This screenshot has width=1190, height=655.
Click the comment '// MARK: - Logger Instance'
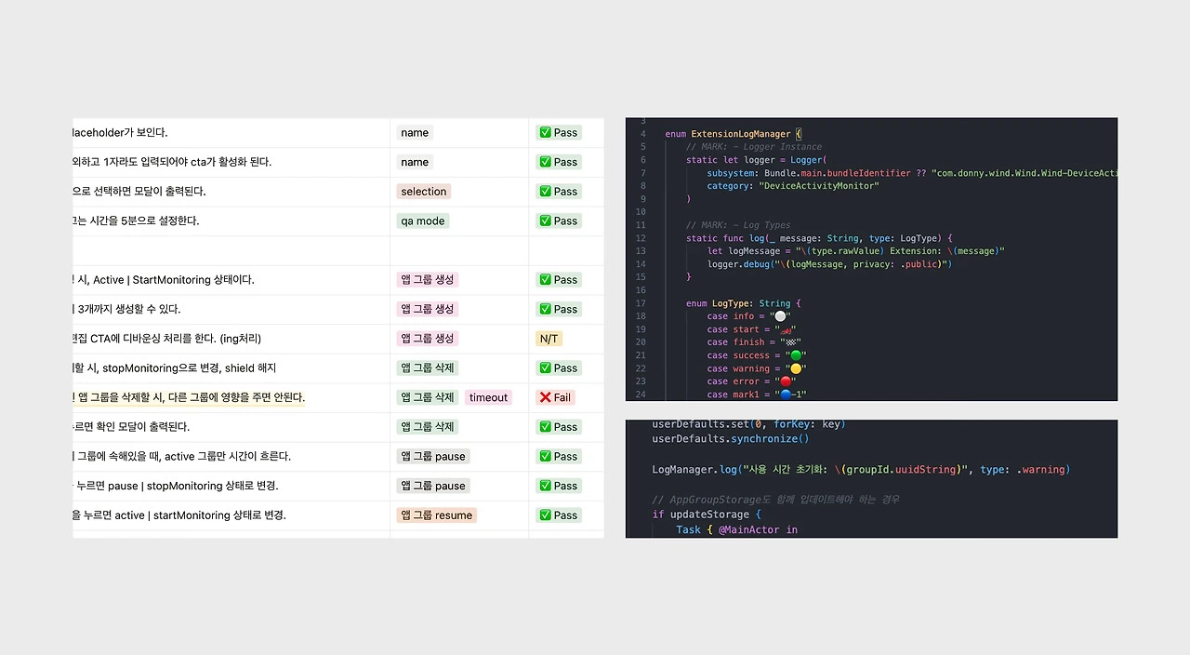(x=754, y=147)
